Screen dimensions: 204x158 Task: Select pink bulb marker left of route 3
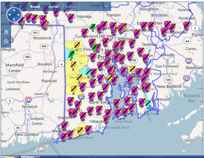187,25
